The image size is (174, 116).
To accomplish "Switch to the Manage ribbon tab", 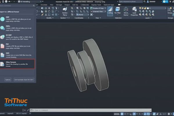I will coord(59,5).
